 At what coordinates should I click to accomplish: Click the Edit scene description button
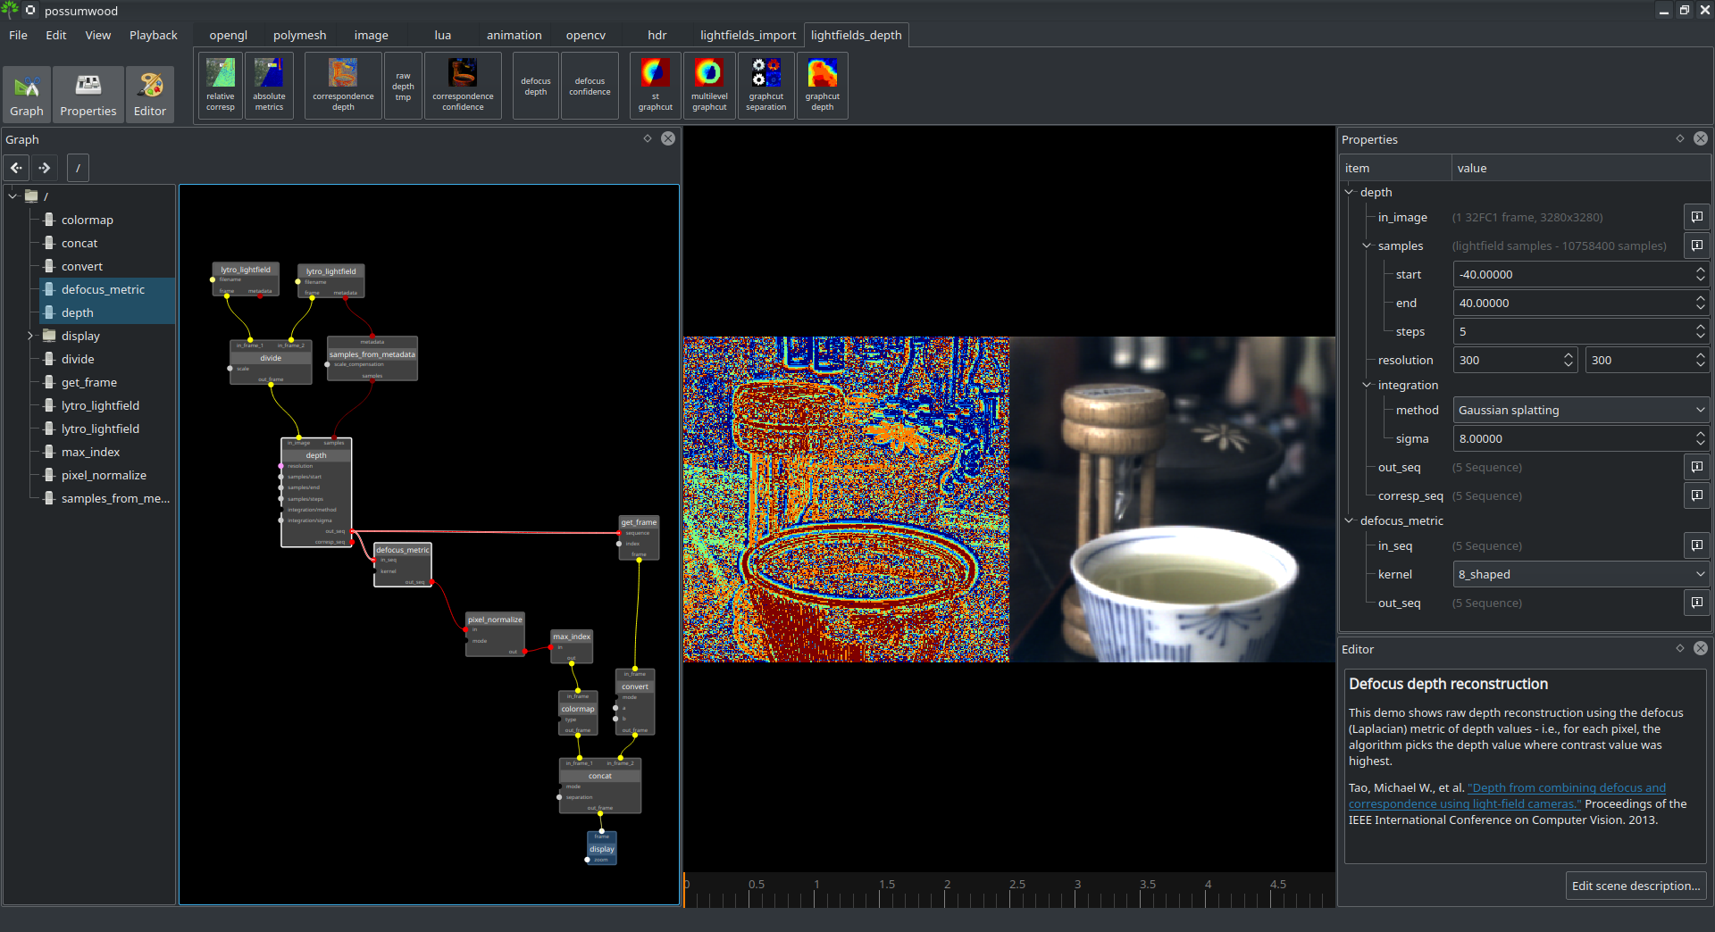coord(1636,886)
